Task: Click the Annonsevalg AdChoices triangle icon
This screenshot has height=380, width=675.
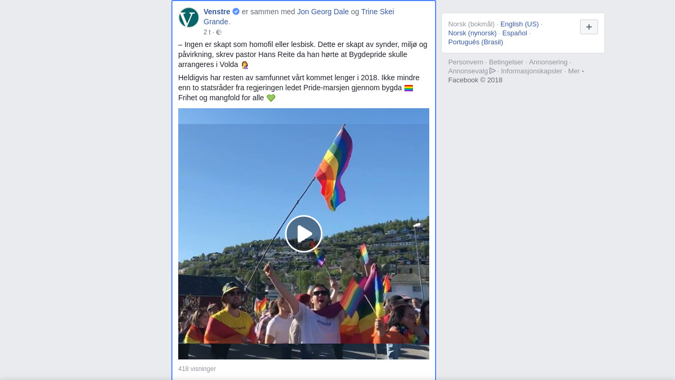Action: click(x=493, y=71)
